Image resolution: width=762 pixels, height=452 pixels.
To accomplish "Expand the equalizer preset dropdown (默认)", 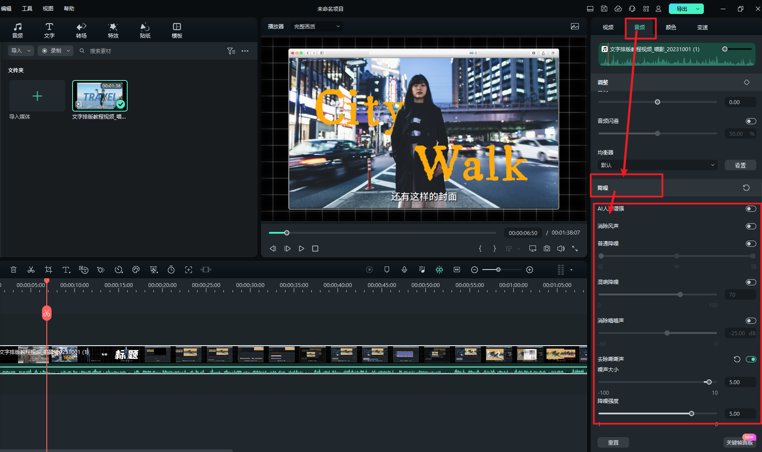I will point(657,165).
